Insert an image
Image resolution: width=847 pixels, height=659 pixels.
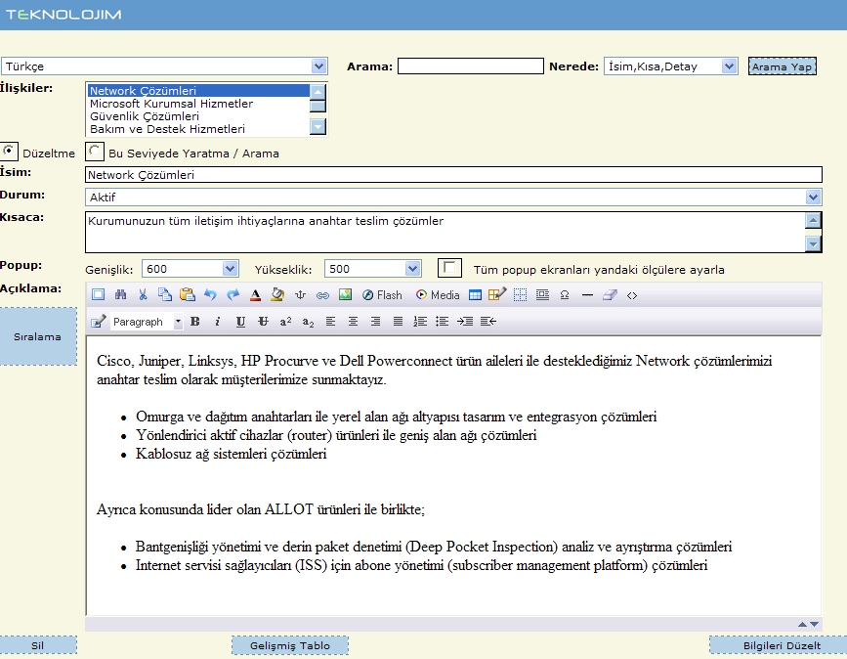pos(345,294)
